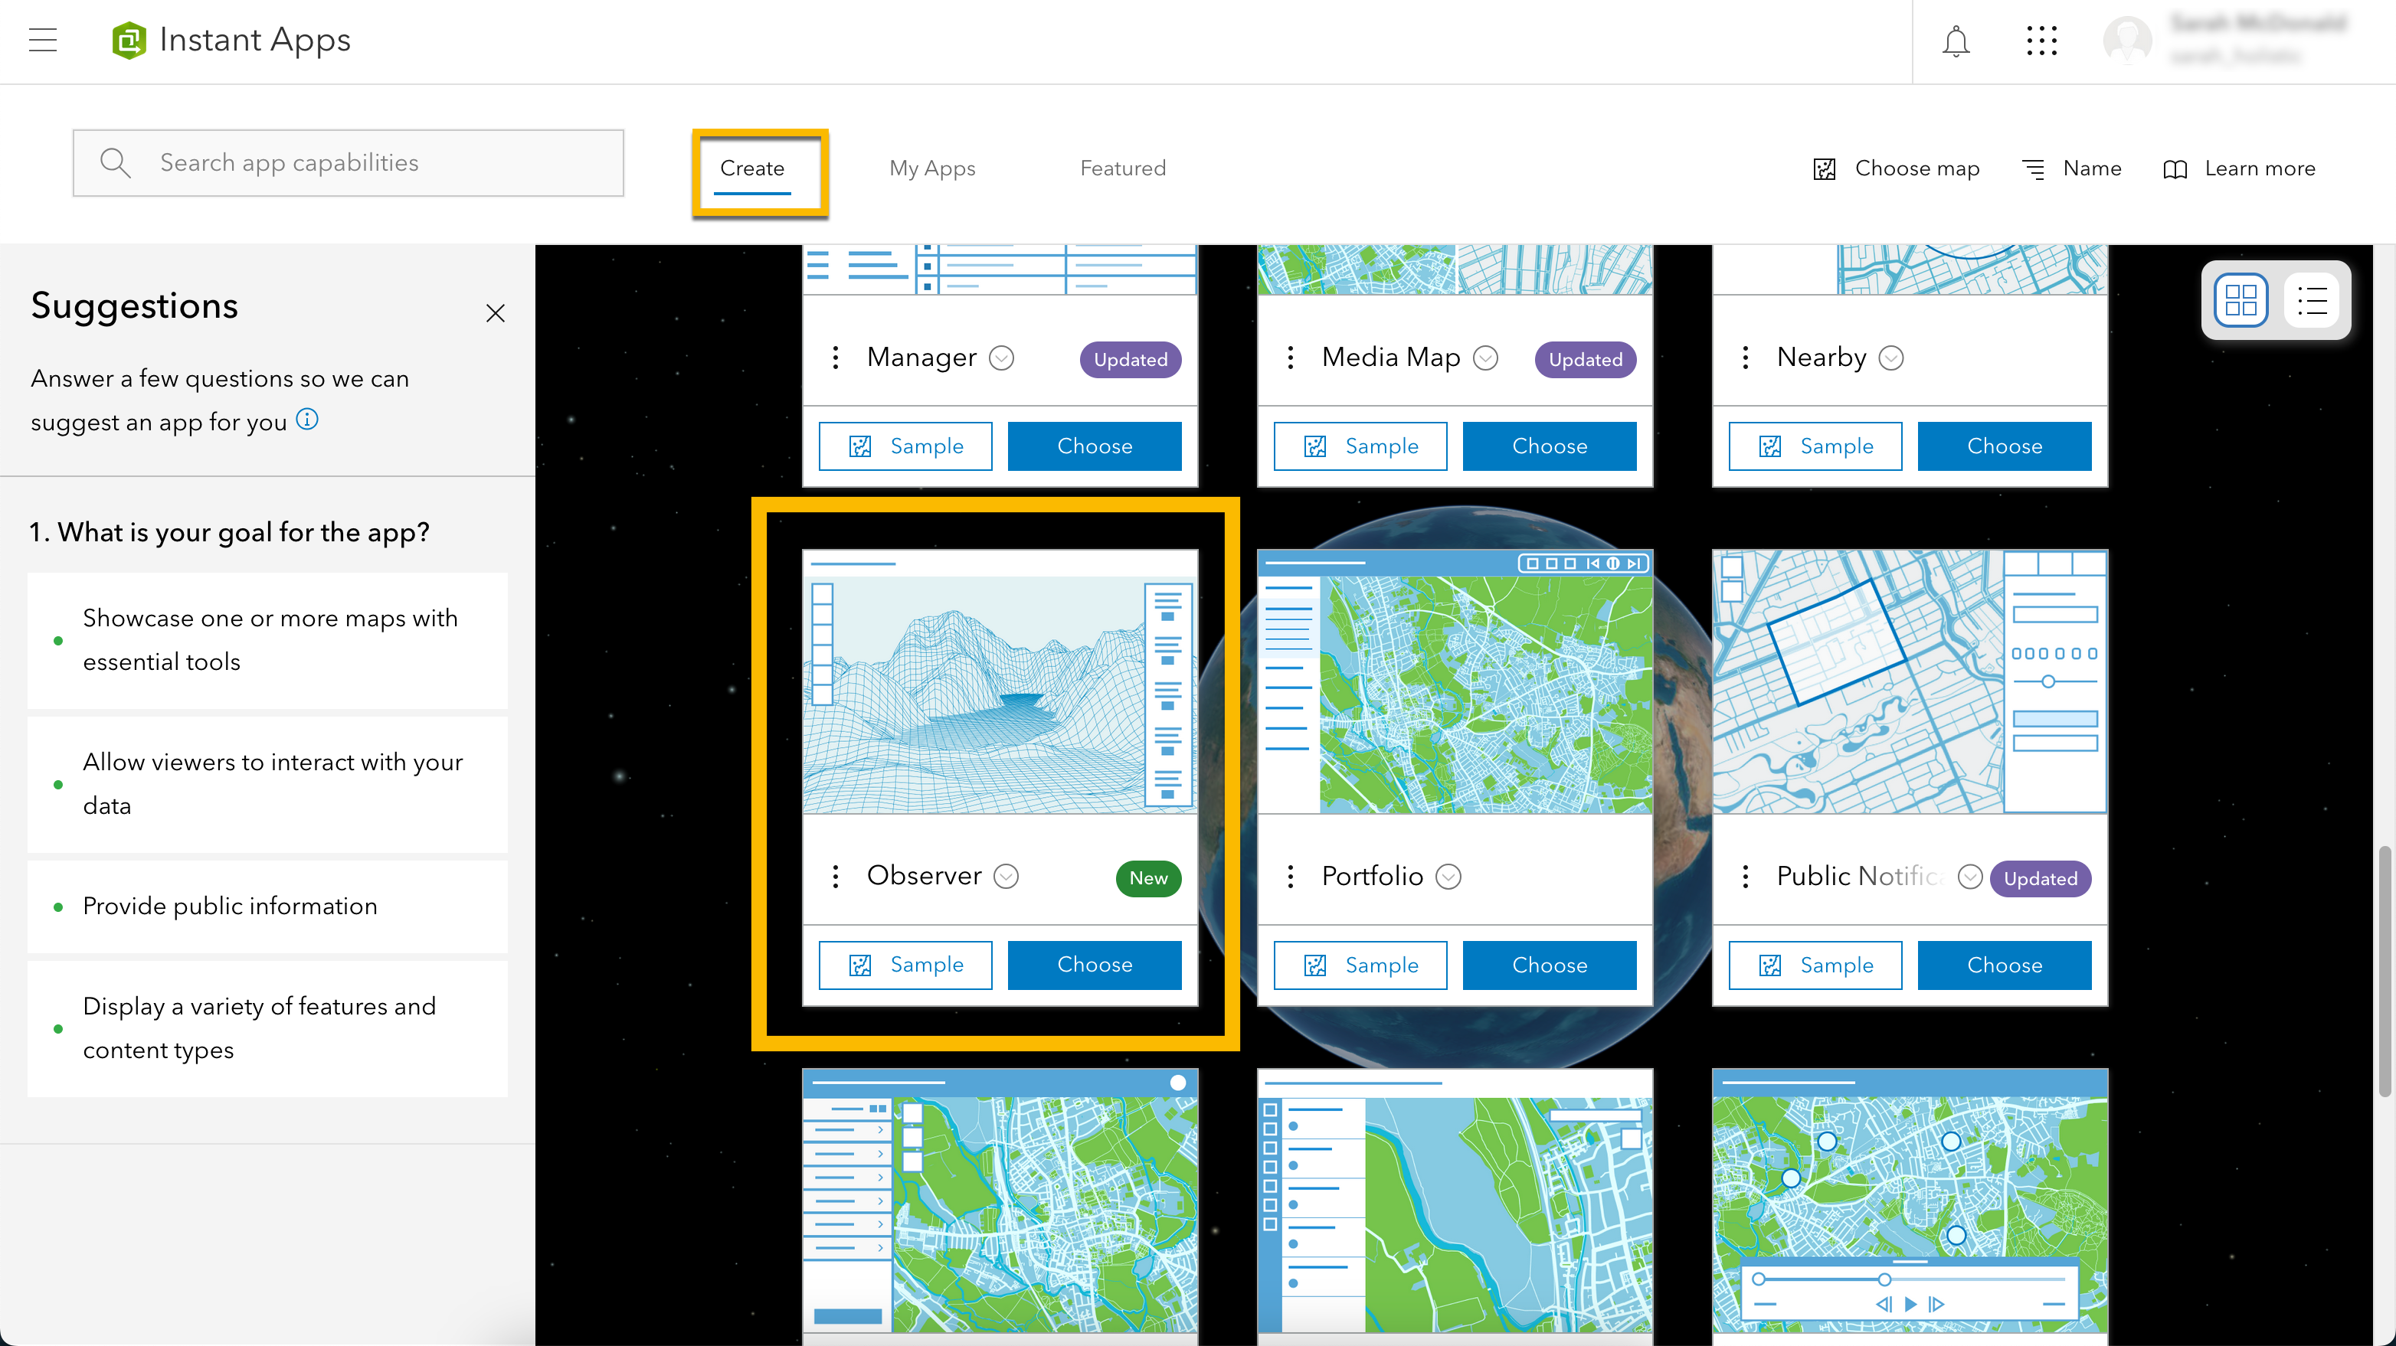Expand the Media Map details chevron

tap(1485, 358)
